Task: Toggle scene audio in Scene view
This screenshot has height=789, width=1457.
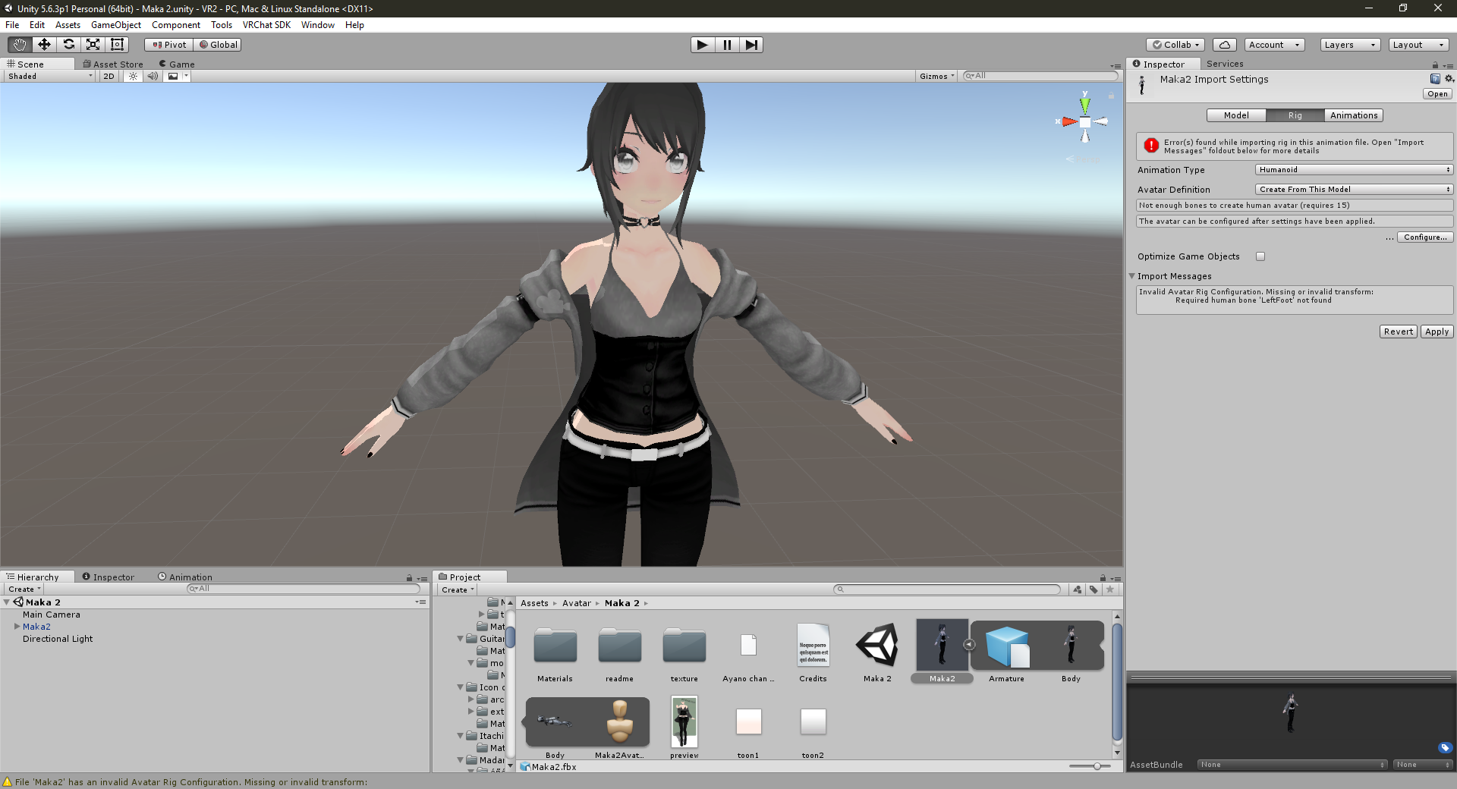Action: 153,76
